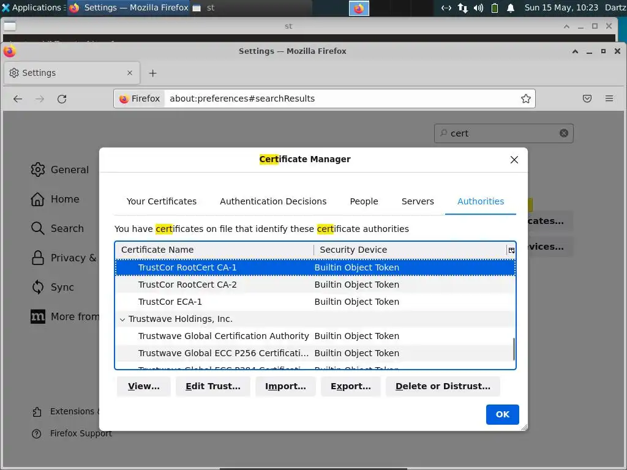
Task: Click the clock in the top panel
Action: coord(561,7)
